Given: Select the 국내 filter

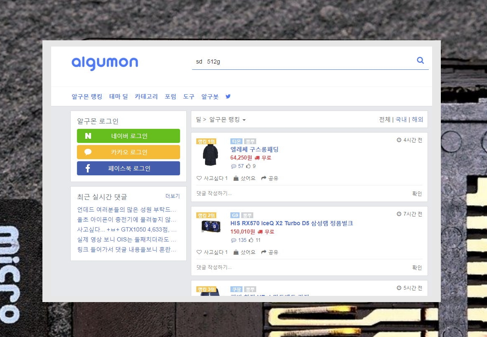Looking at the screenshot, I should tap(401, 120).
